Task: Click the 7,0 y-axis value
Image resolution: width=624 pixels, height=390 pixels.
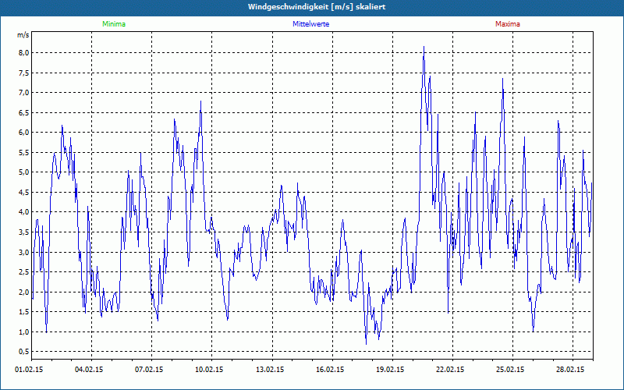Action: pyautogui.click(x=25, y=93)
